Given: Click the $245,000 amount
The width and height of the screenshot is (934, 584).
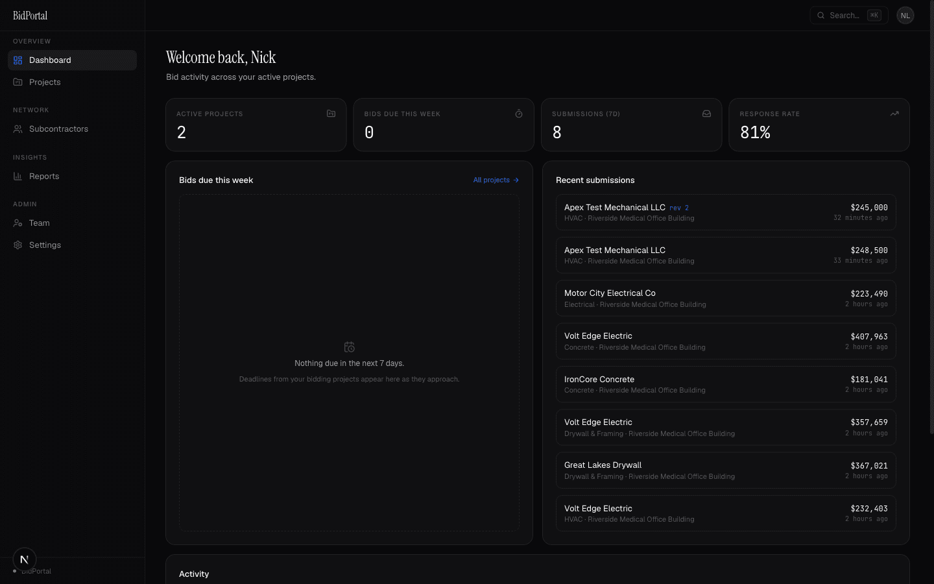Looking at the screenshot, I should pyautogui.click(x=869, y=208).
